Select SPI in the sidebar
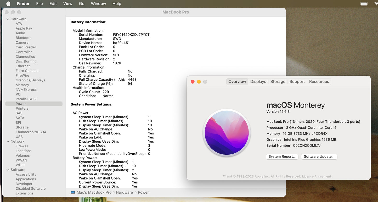This screenshot has height=202, width=378. [18, 122]
